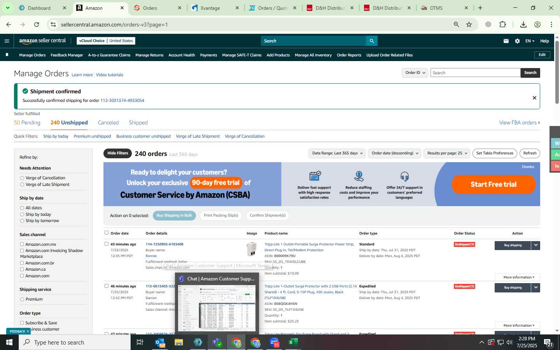Close the FEEDBACK badge with its X

tap(28, 331)
